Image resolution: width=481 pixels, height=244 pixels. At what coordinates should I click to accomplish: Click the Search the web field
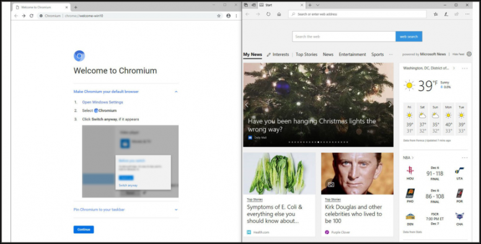pos(344,37)
